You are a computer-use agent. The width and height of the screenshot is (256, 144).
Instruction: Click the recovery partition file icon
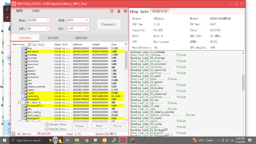(x=26, y=61)
